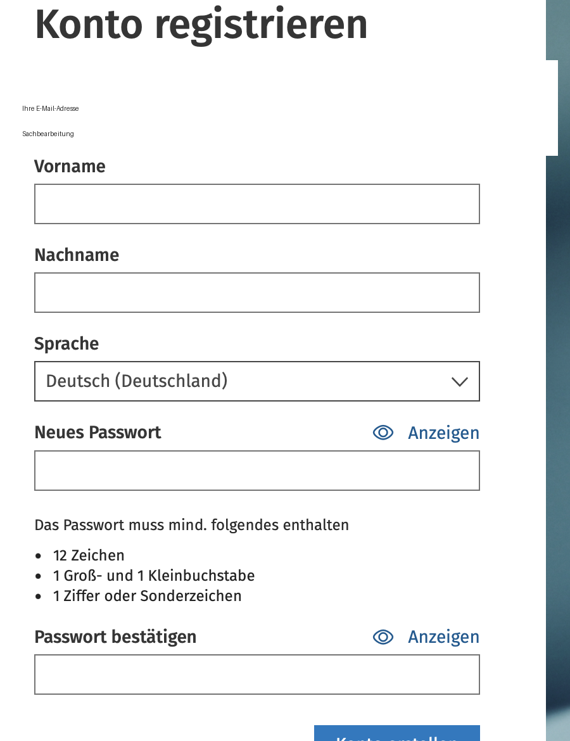Click into the Neues Passwort field
This screenshot has width=570, height=741.
(257, 470)
